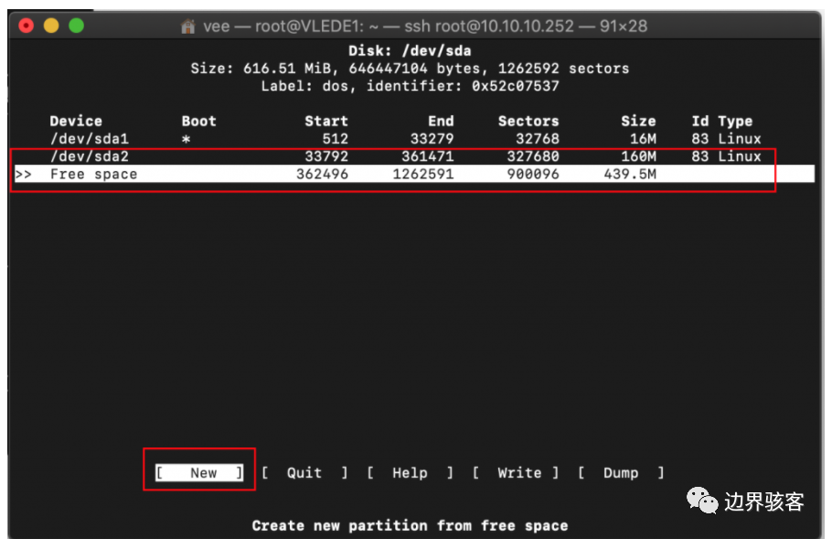
Task: Click the padlock icon in the title bar
Action: pos(187,26)
